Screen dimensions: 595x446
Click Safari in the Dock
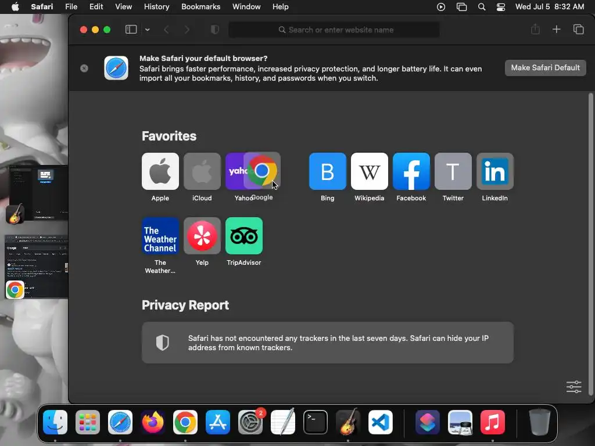point(120,422)
